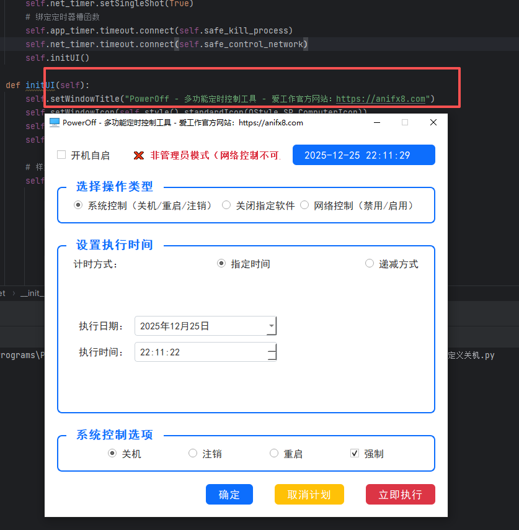Choose the 注销 radio button
The image size is (519, 530).
pyautogui.click(x=193, y=454)
